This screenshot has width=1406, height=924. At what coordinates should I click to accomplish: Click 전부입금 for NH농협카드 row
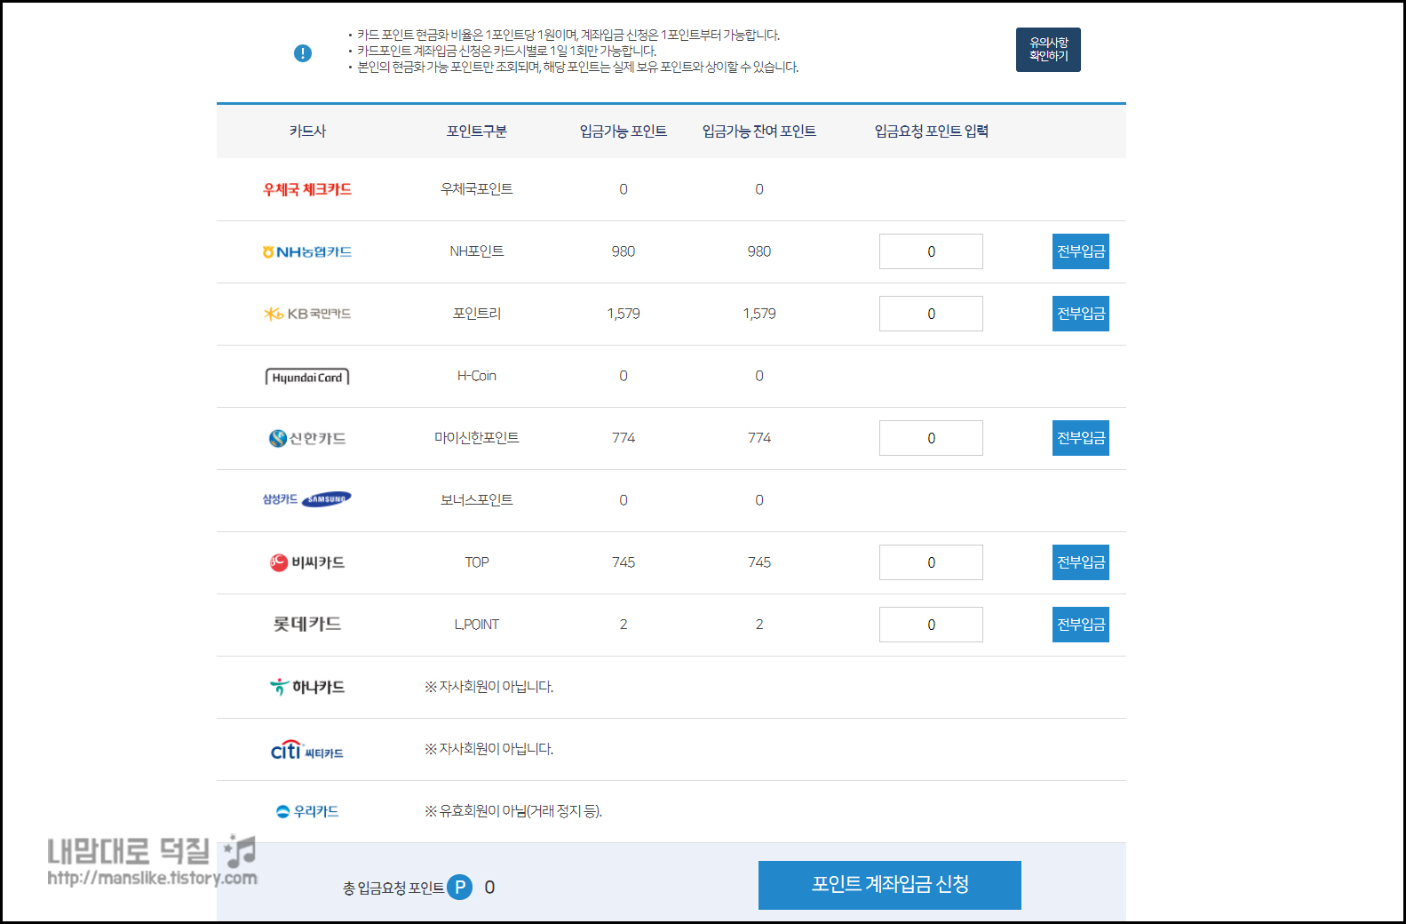[1081, 251]
